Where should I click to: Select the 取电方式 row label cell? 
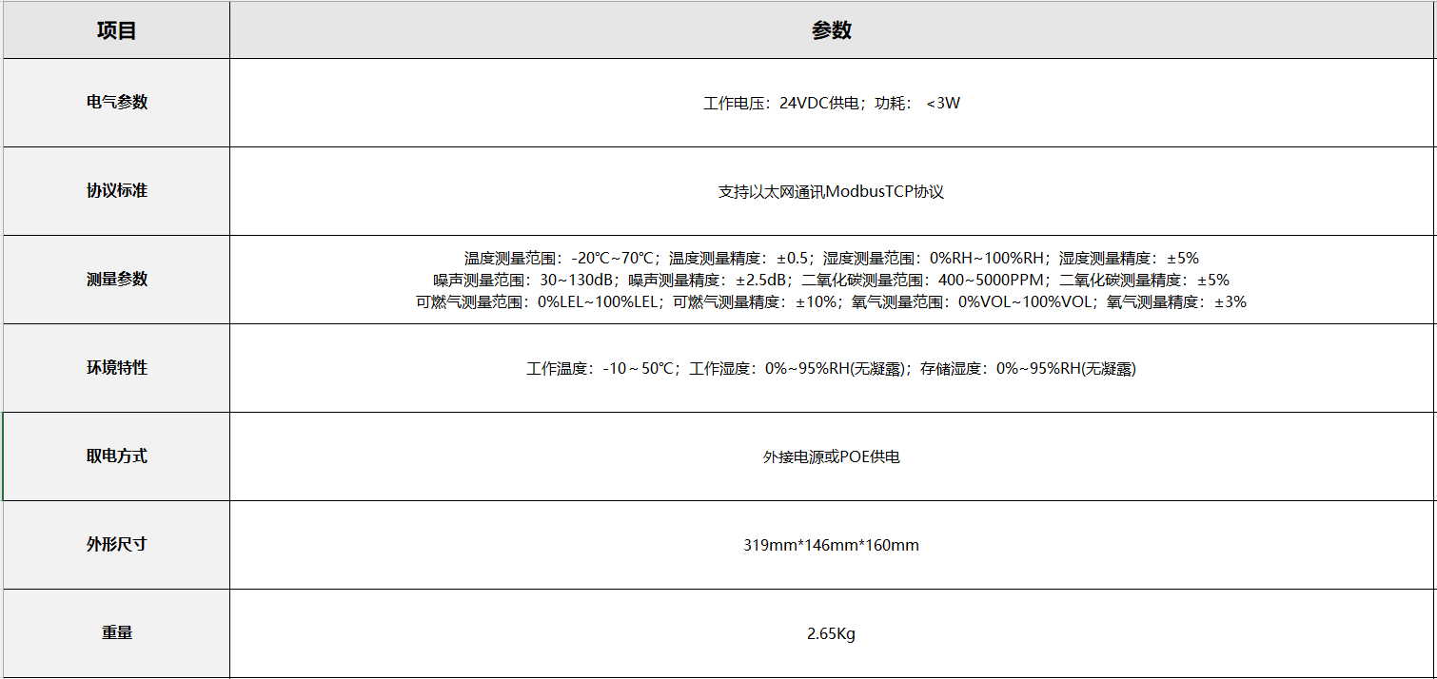[x=116, y=456]
